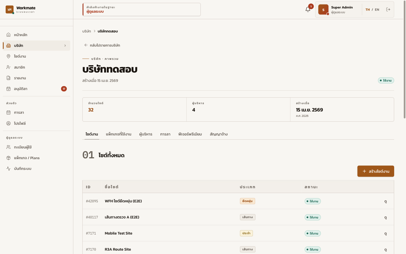
Task: View details icon for Mobile Test Site row
Action: tap(385, 233)
